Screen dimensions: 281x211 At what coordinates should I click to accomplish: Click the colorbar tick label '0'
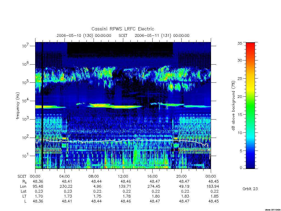click(x=241, y=168)
